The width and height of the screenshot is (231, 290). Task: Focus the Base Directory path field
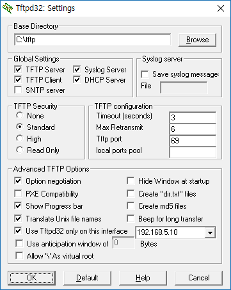pos(93,40)
